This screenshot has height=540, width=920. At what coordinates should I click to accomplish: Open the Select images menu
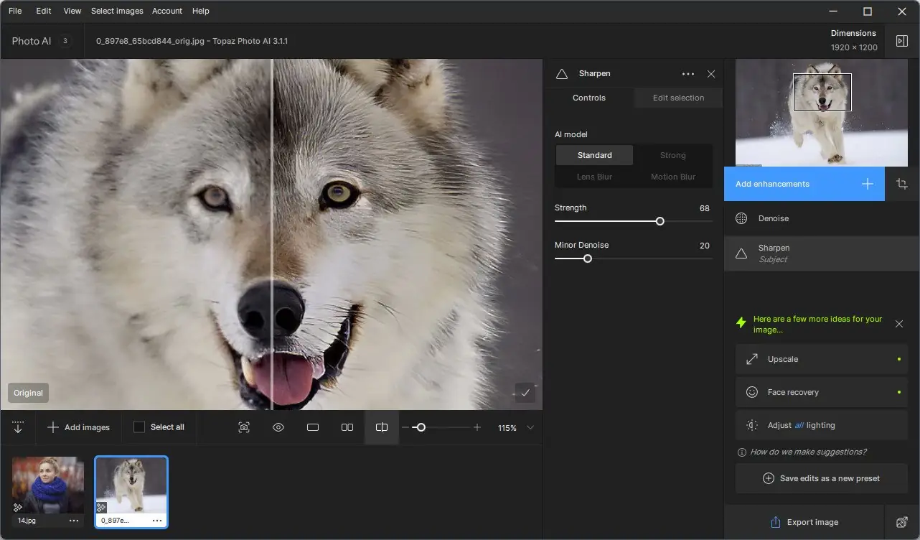coord(117,11)
